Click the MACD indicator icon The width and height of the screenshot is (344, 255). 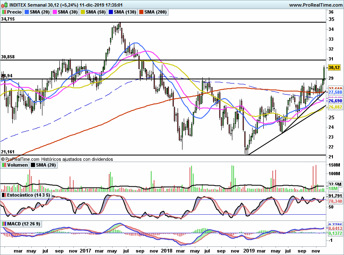pos(4,223)
